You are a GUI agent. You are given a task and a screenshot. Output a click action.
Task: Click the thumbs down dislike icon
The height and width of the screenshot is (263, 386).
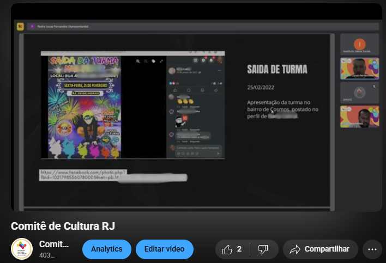tap(263, 249)
